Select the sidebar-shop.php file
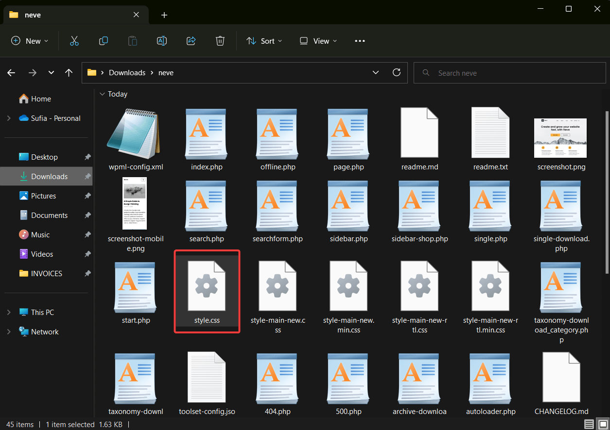Screen dimensions: 610x430 tap(420, 212)
